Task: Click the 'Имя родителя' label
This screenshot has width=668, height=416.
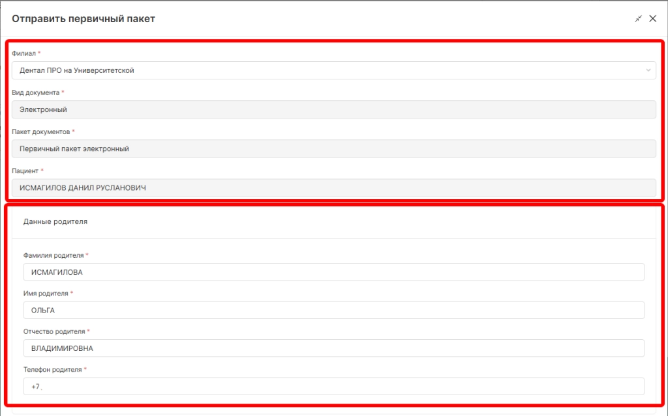Action: tap(46, 294)
